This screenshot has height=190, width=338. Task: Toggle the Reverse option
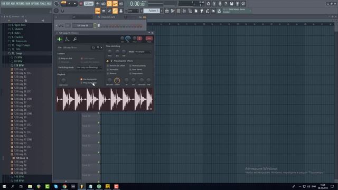111,73
